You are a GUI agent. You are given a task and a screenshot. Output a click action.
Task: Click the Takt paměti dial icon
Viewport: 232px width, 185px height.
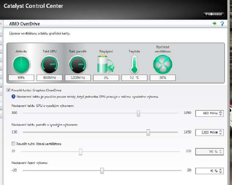78,64
